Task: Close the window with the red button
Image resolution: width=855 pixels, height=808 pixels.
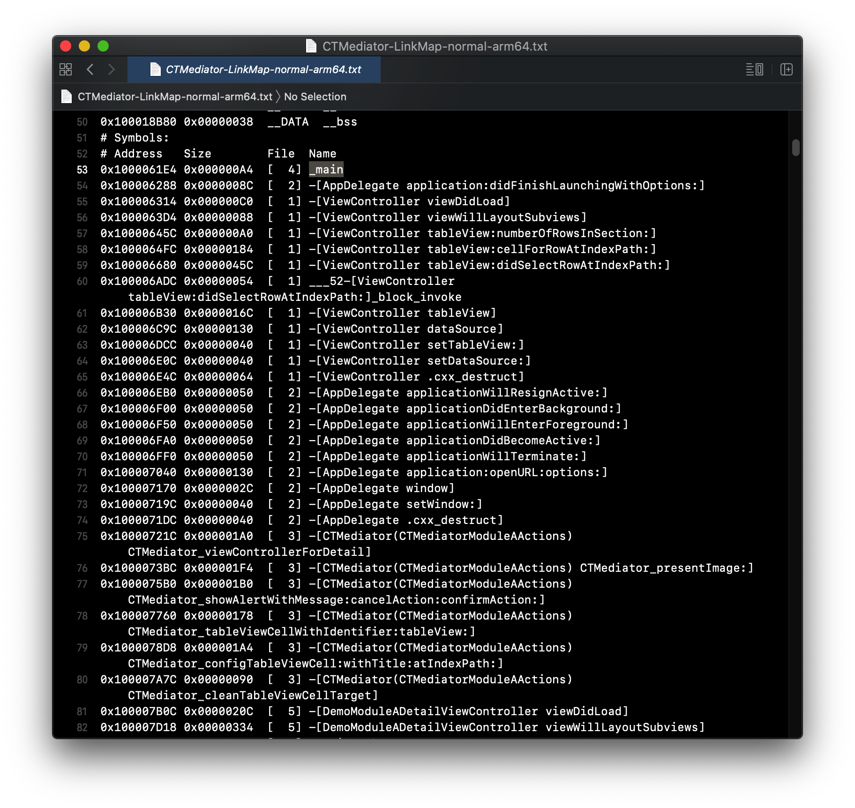Action: [66, 46]
